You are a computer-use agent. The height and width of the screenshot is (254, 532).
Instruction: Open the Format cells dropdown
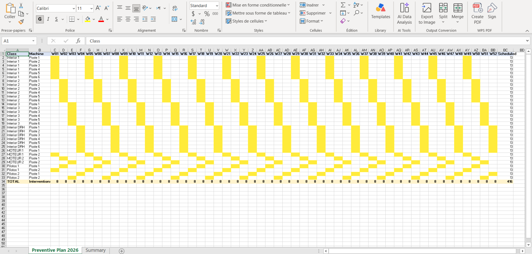tap(311, 21)
